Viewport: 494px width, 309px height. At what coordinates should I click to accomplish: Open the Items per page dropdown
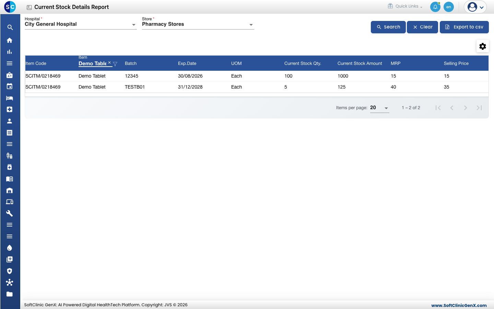tap(379, 108)
